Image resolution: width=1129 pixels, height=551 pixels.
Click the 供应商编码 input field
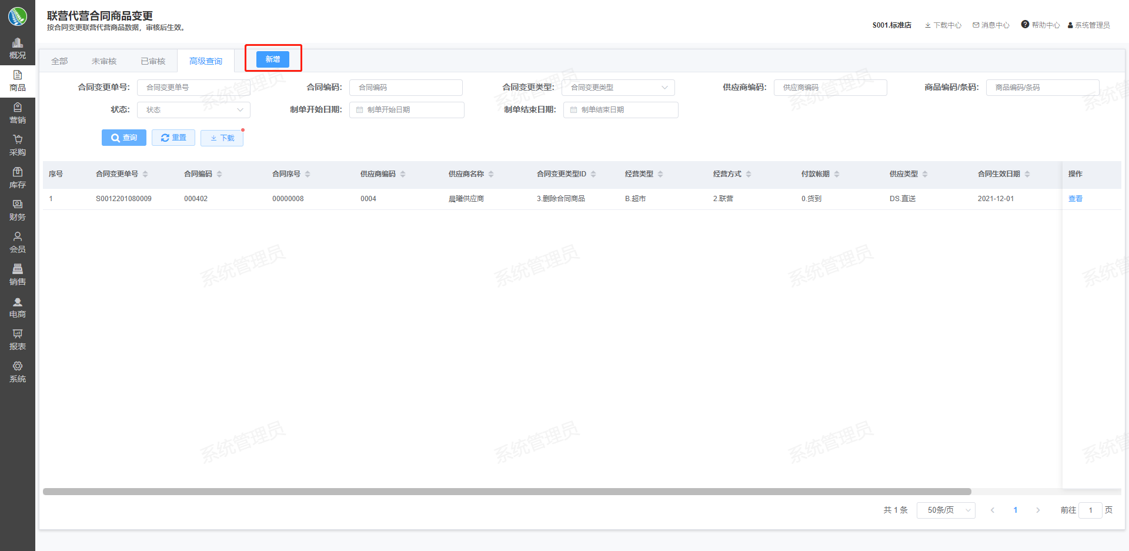[x=830, y=88]
